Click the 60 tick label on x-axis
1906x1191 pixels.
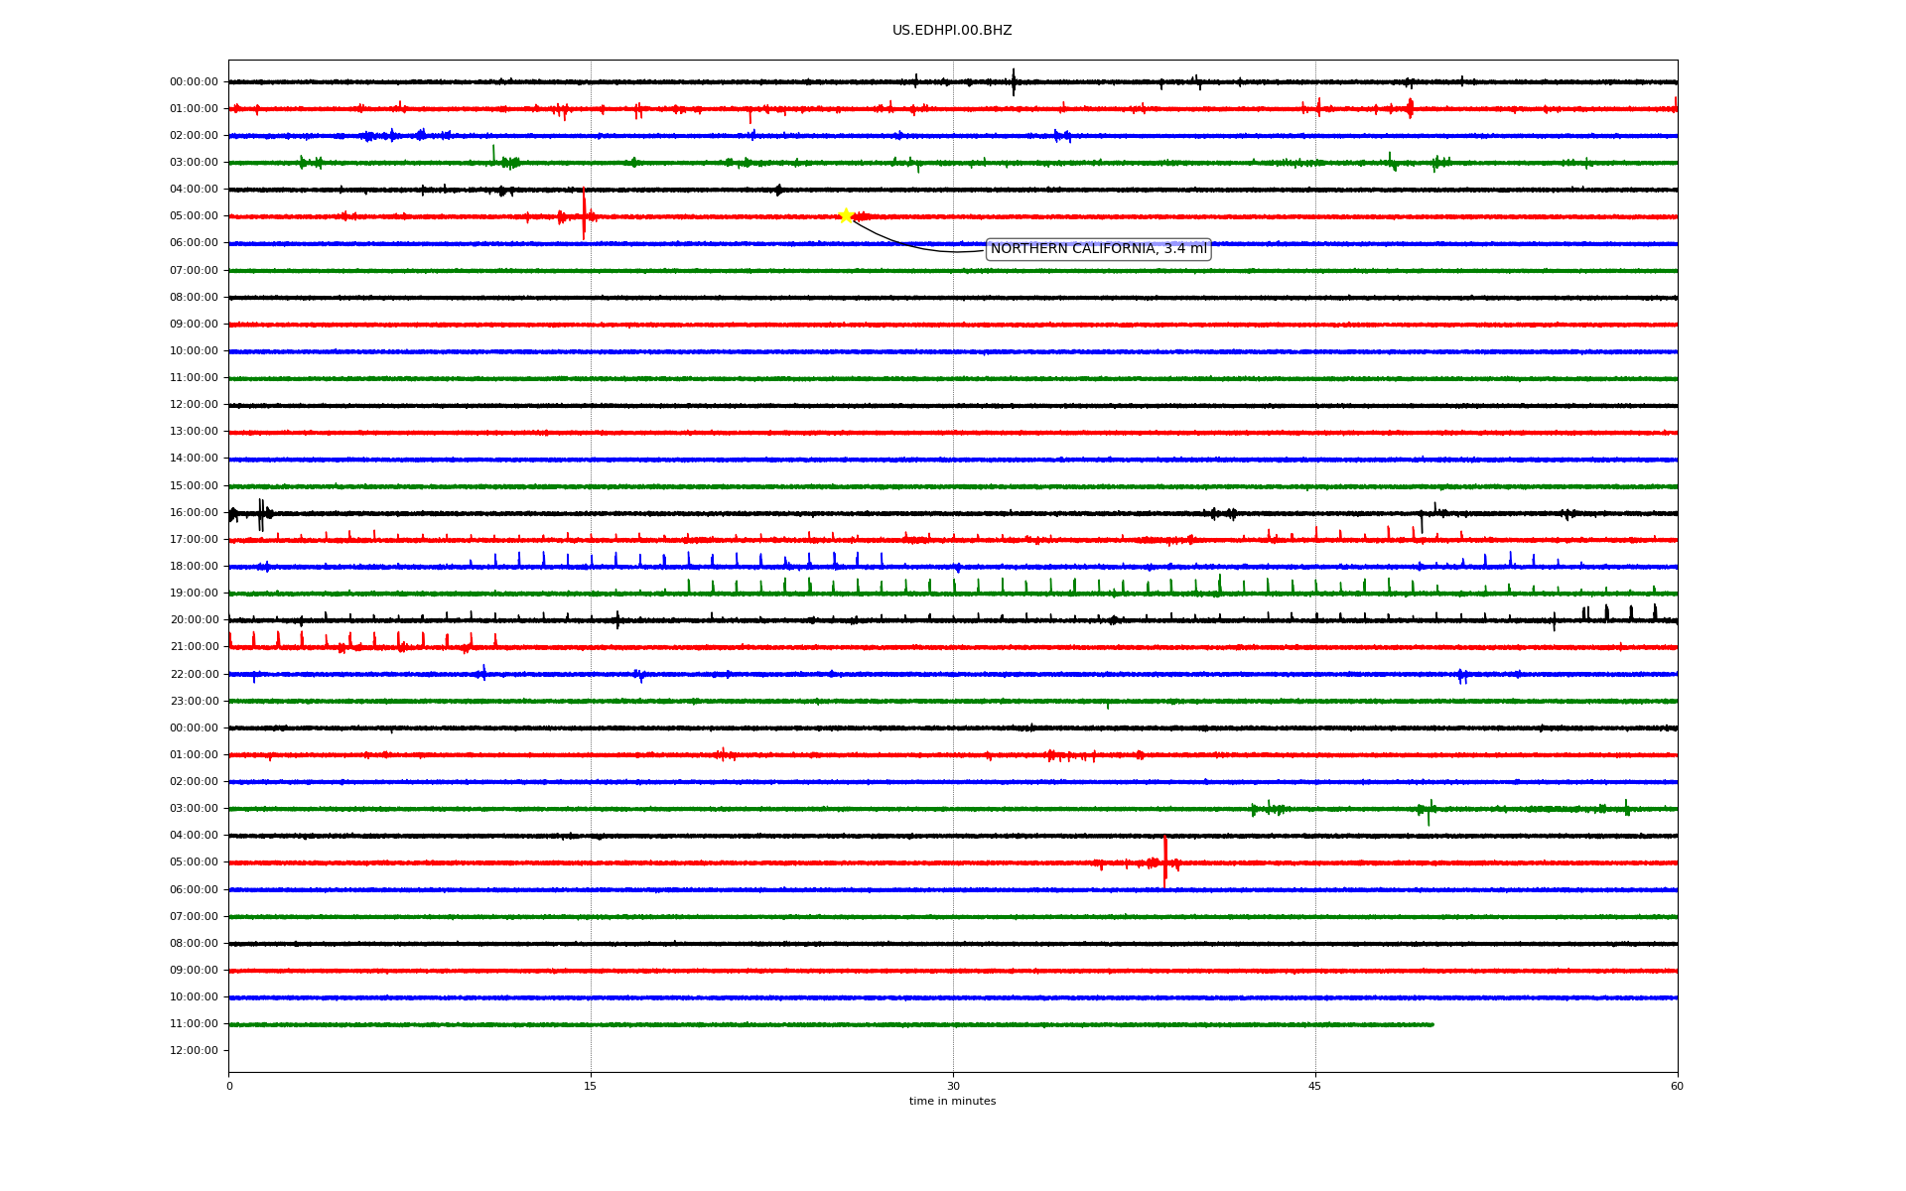point(1677,1087)
